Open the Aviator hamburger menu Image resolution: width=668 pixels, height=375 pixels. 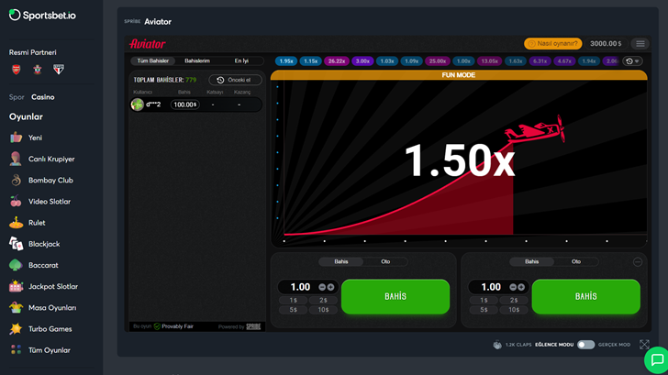coord(640,43)
